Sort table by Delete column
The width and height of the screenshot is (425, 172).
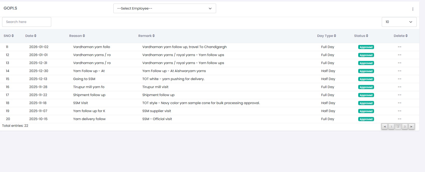tap(400, 36)
